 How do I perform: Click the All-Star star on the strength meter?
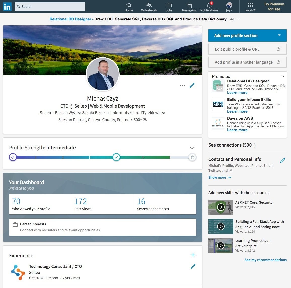pyautogui.click(x=192, y=157)
